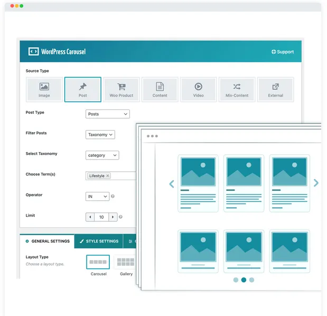Screen dimensions: 327x316
Task: Select the active middle pagination dot
Action: 244,280
